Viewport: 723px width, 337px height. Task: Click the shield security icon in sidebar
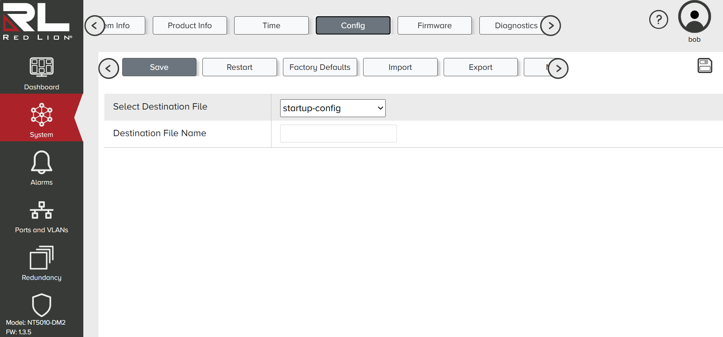coord(42,305)
